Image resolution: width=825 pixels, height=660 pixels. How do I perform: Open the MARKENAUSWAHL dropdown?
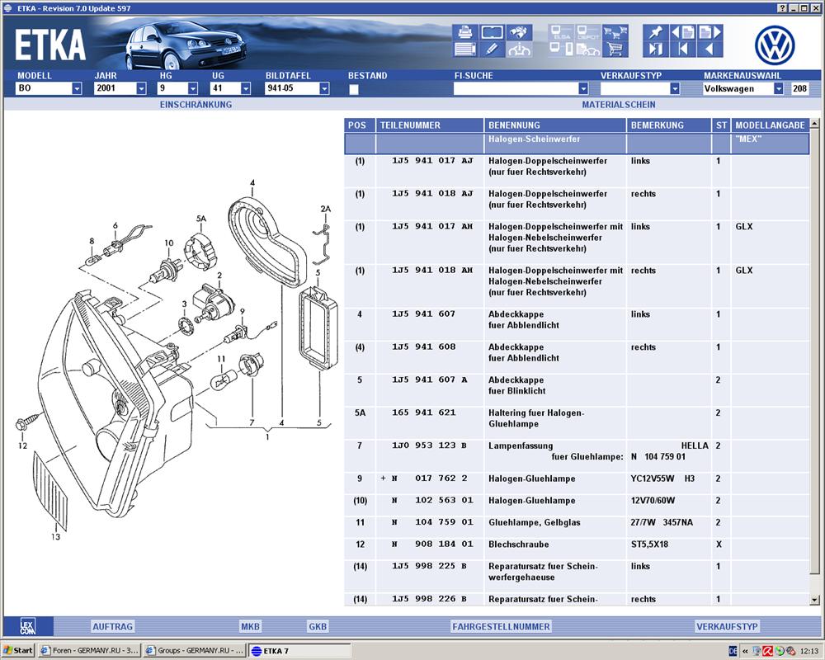(779, 88)
